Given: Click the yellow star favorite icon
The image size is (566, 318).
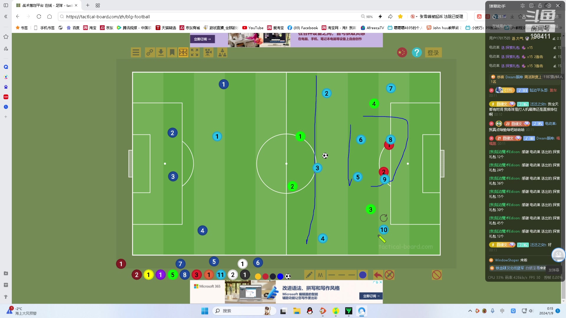Looking at the screenshot, I should tap(400, 16).
